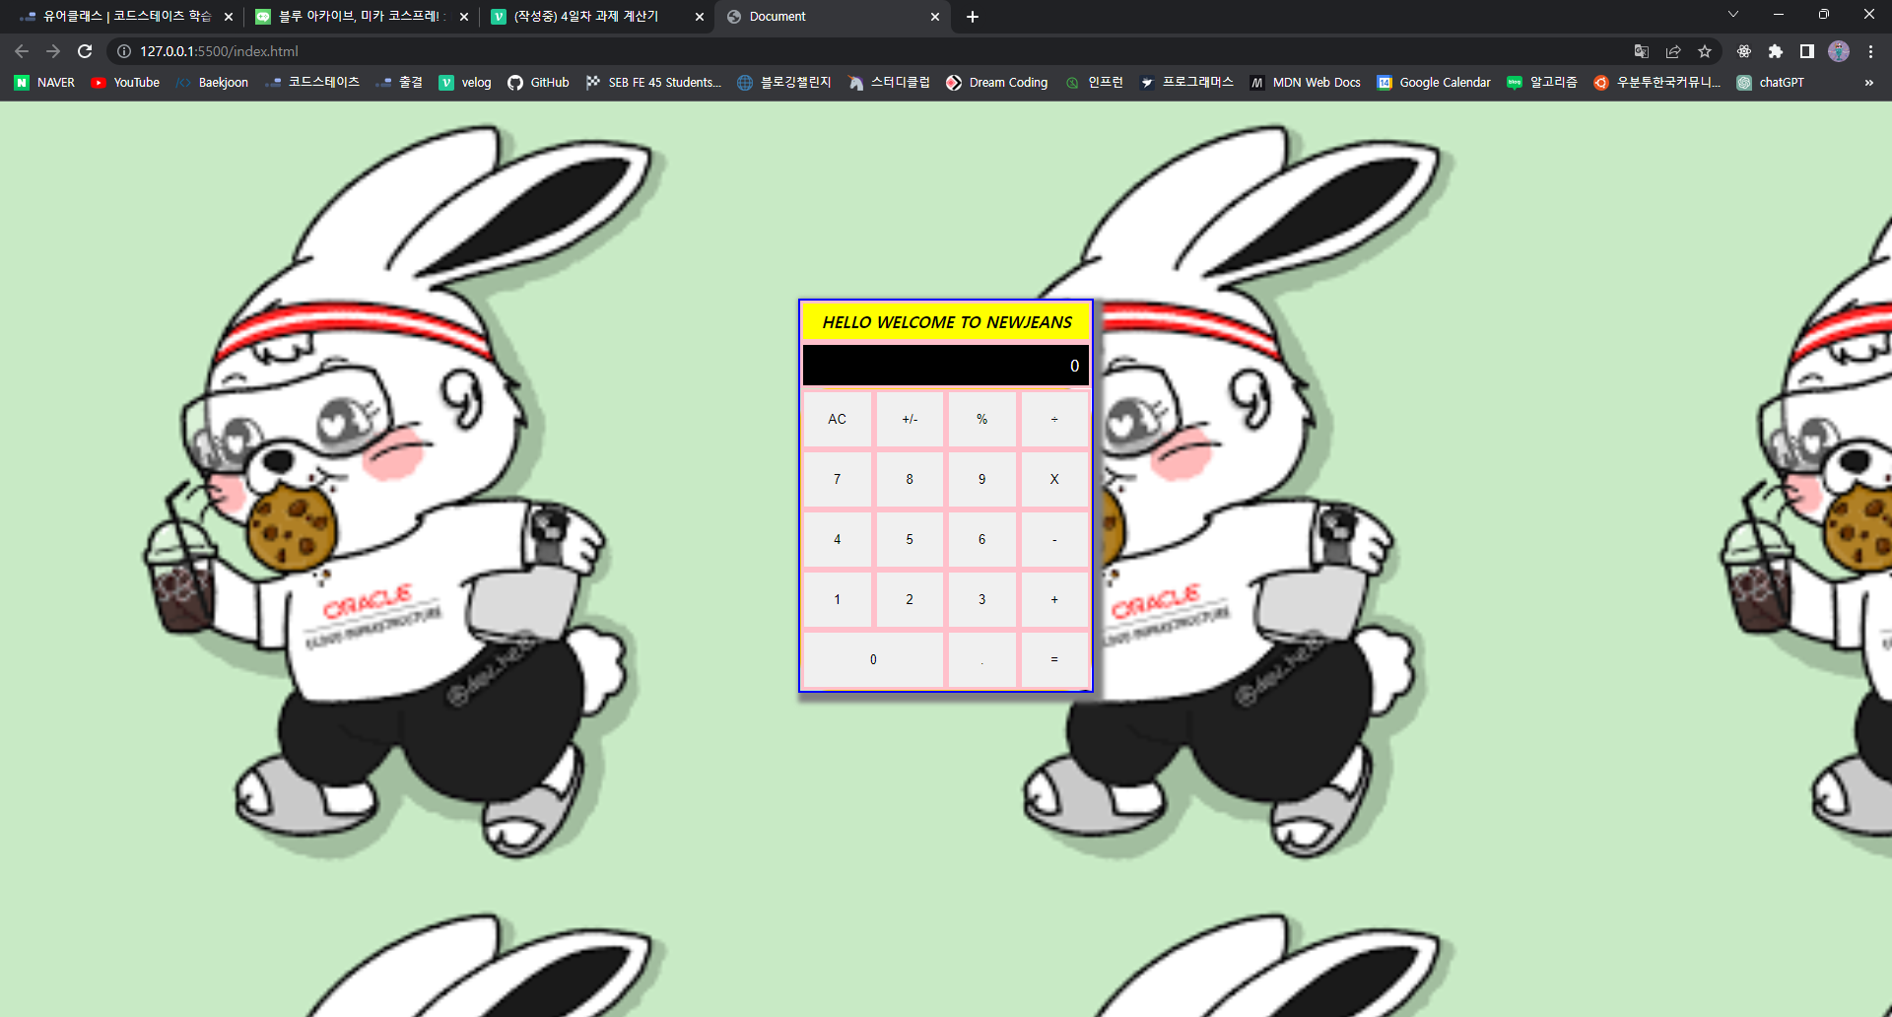Click the wide 0 button
1892x1017 pixels.
tap(873, 660)
